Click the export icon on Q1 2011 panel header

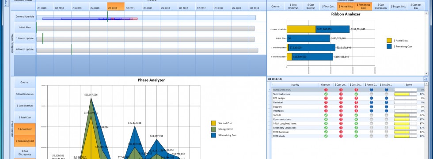pos(425,79)
